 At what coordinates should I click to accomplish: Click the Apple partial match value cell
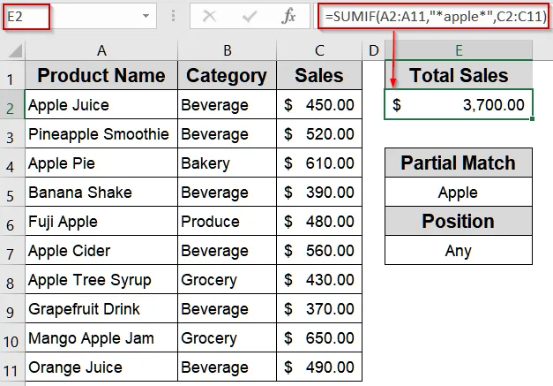pos(459,193)
